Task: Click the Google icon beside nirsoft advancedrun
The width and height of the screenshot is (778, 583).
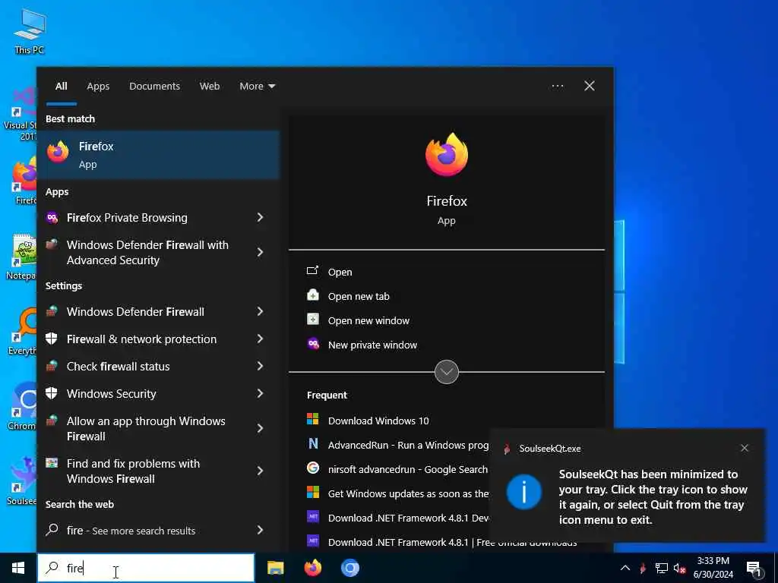Action: (312, 468)
